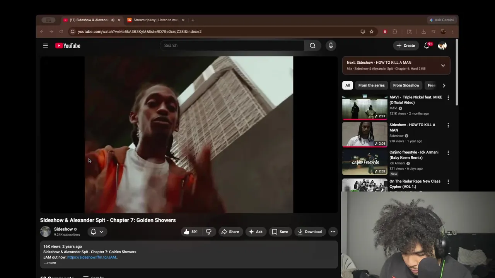Save the video to a playlist
The height and width of the screenshot is (278, 495).
click(280, 232)
